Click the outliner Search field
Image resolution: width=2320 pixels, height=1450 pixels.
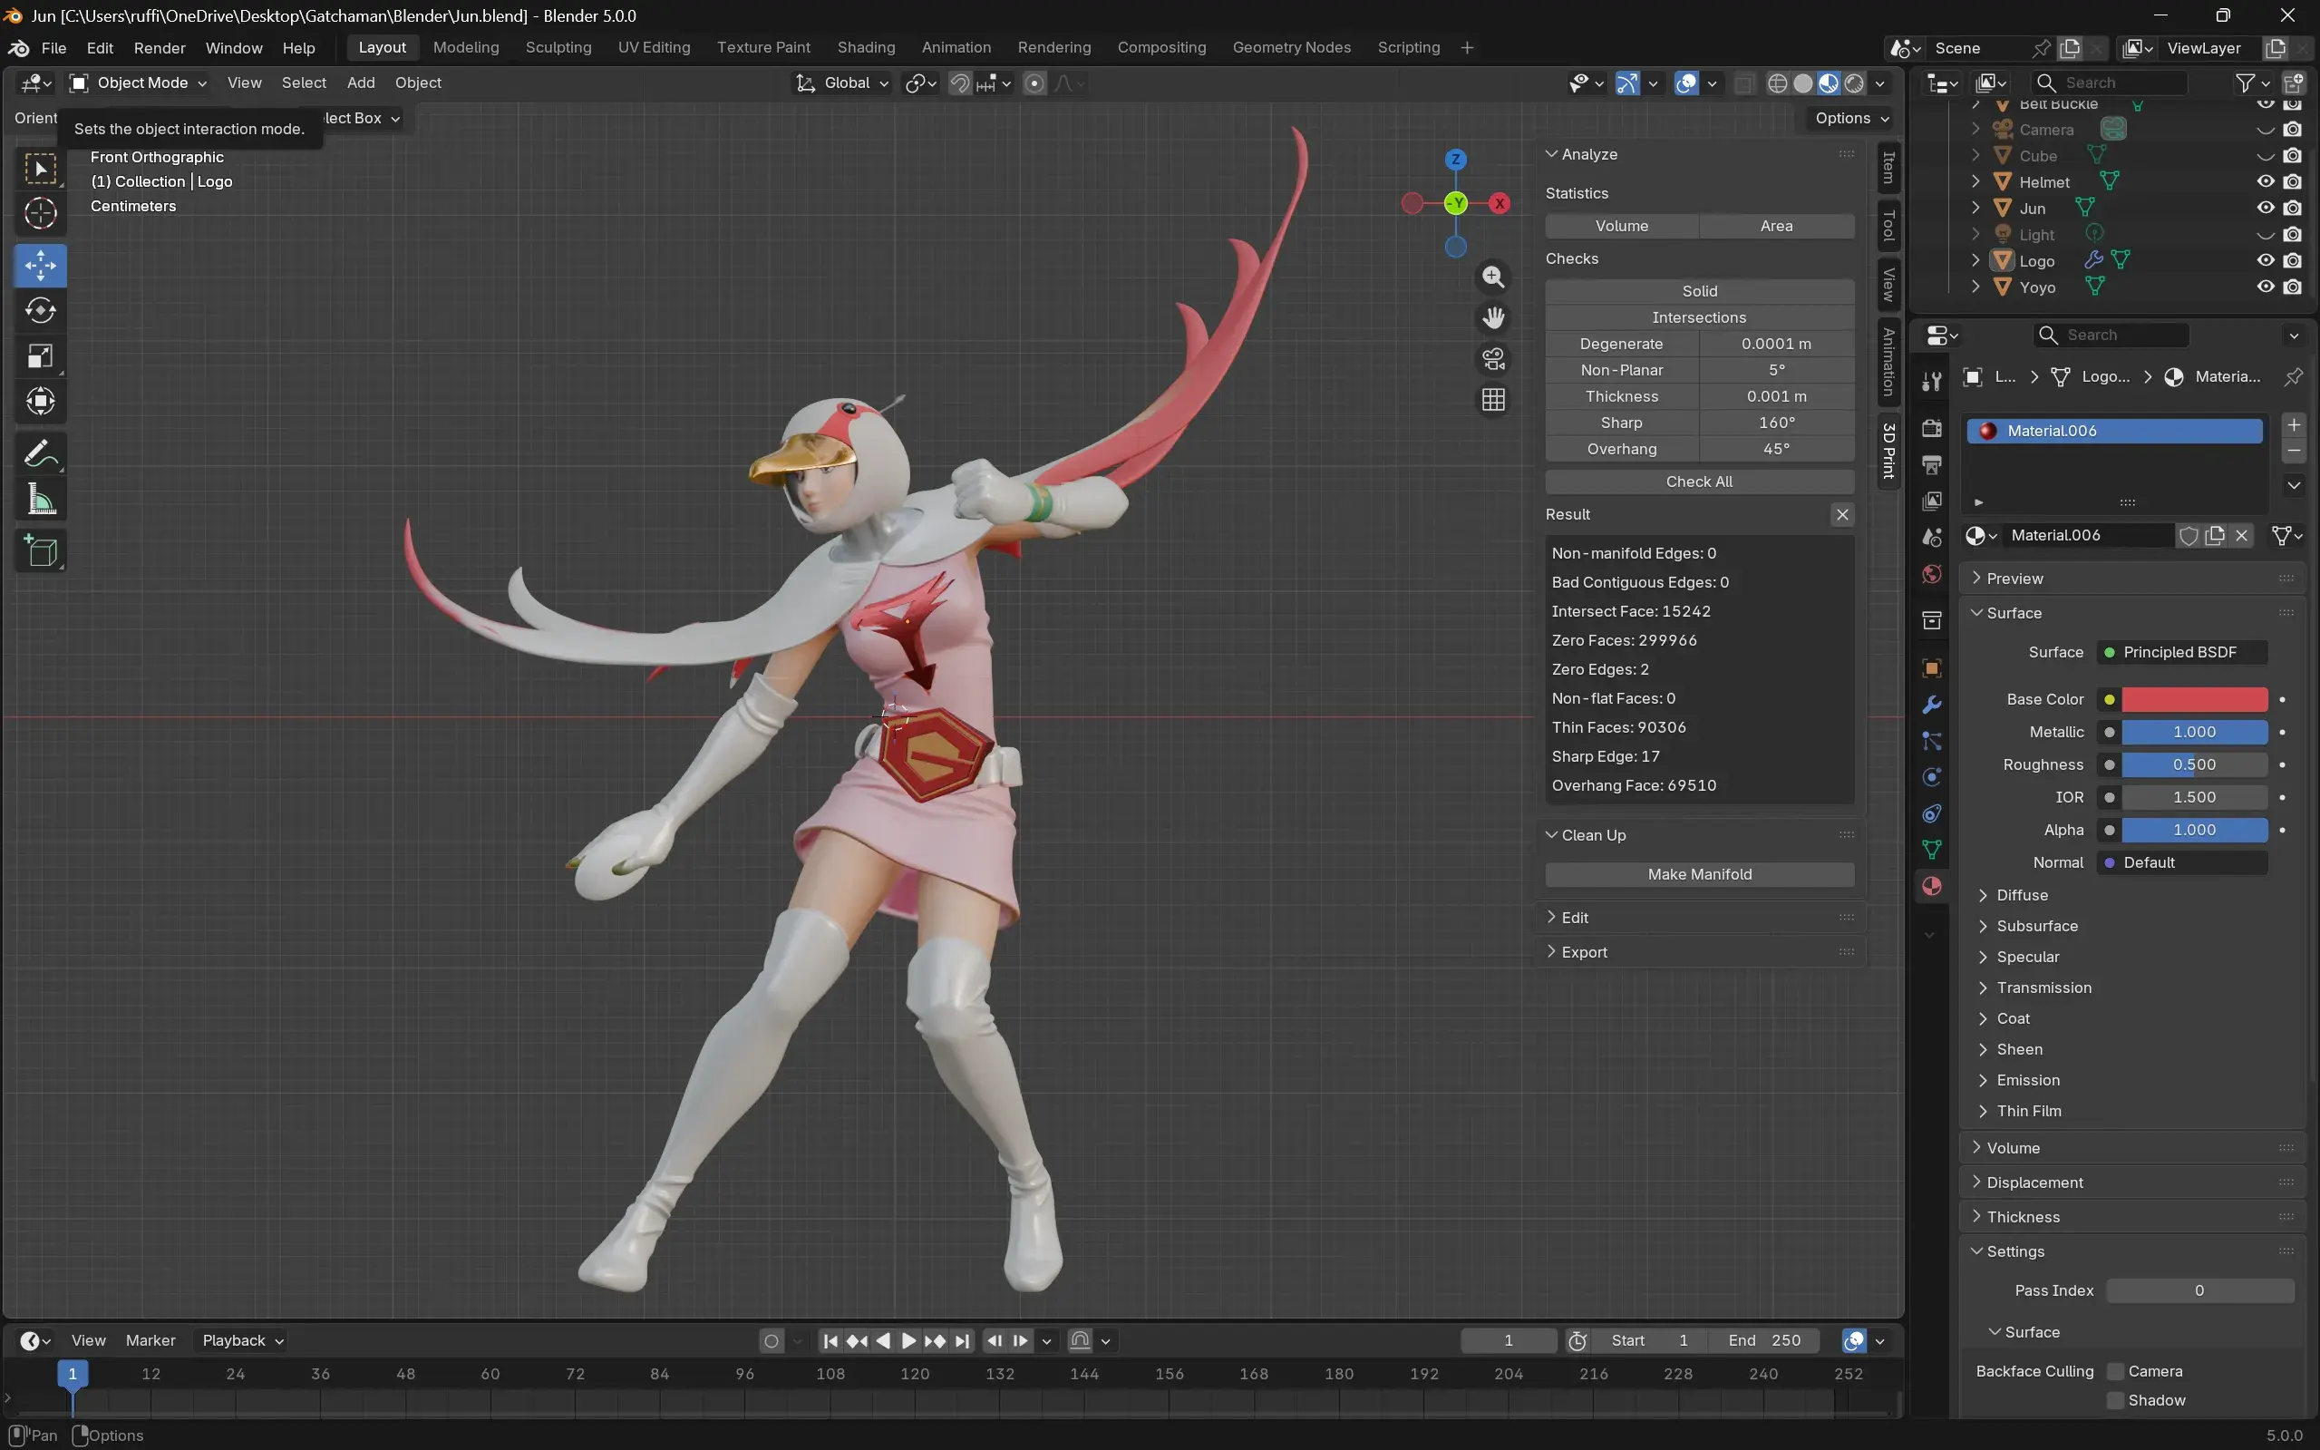[2109, 83]
